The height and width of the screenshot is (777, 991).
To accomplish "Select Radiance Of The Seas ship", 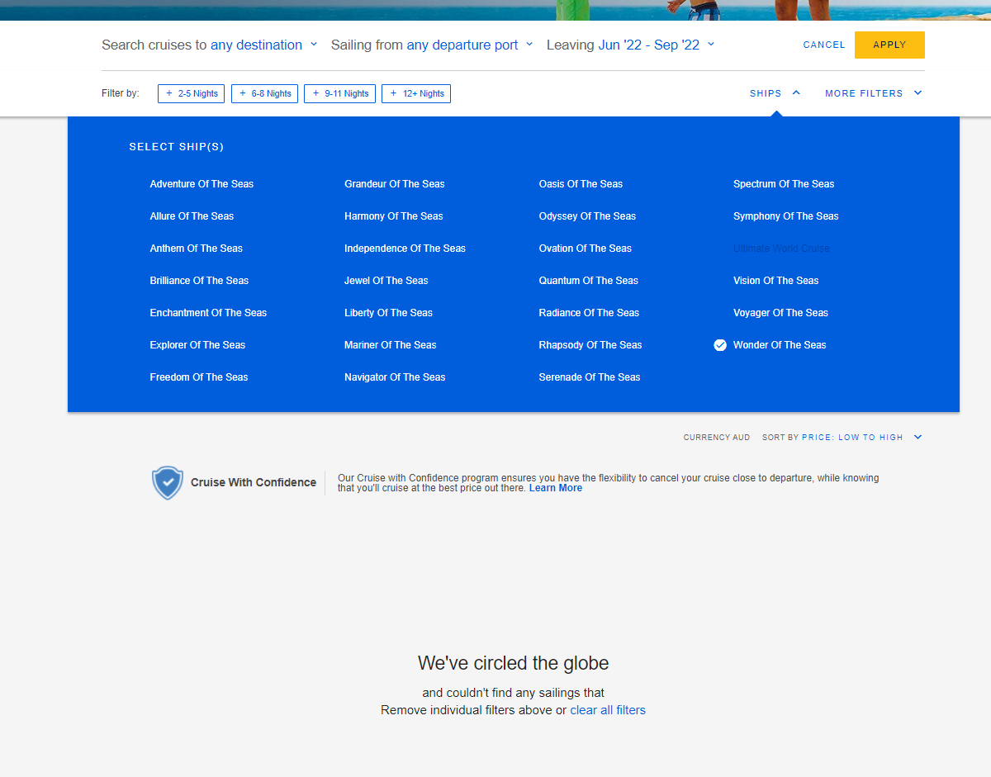I will point(589,313).
